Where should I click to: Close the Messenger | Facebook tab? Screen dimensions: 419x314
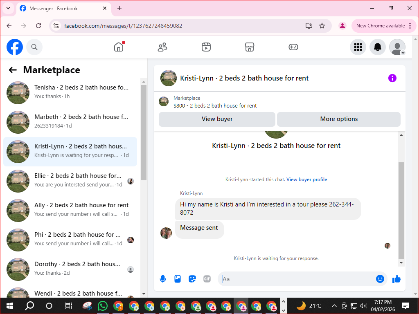pos(105,8)
